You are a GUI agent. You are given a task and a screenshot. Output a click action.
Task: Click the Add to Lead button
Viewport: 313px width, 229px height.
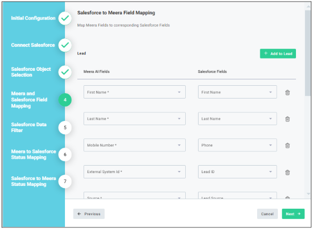click(278, 53)
